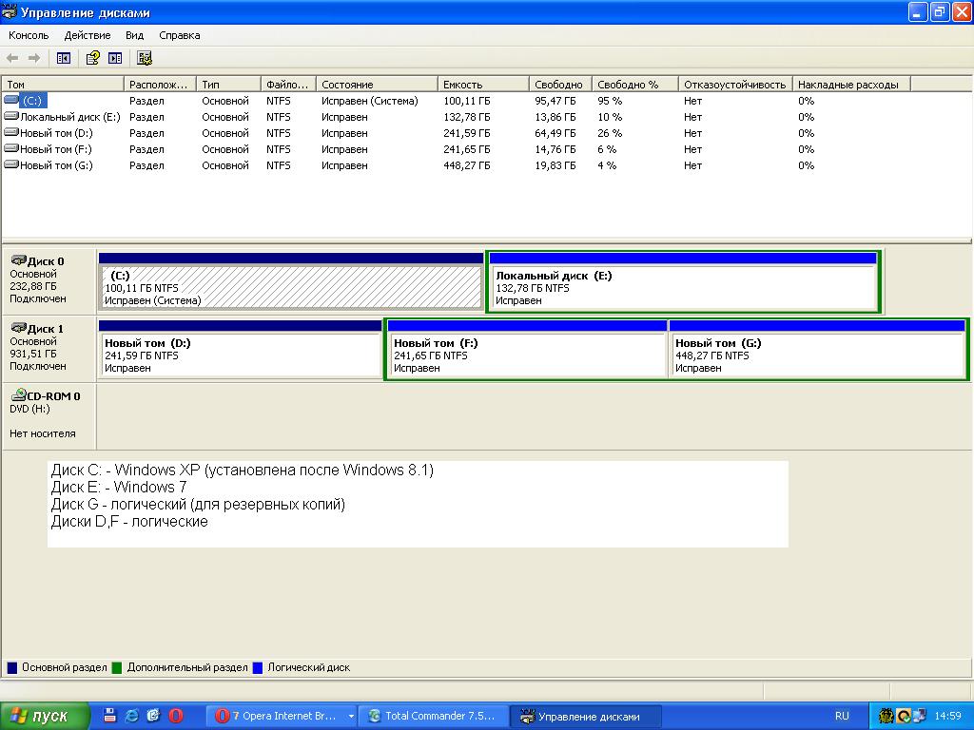This screenshot has height=730, width=974.
Task: Launch Internet Explorer from quick launch
Action: click(131, 716)
